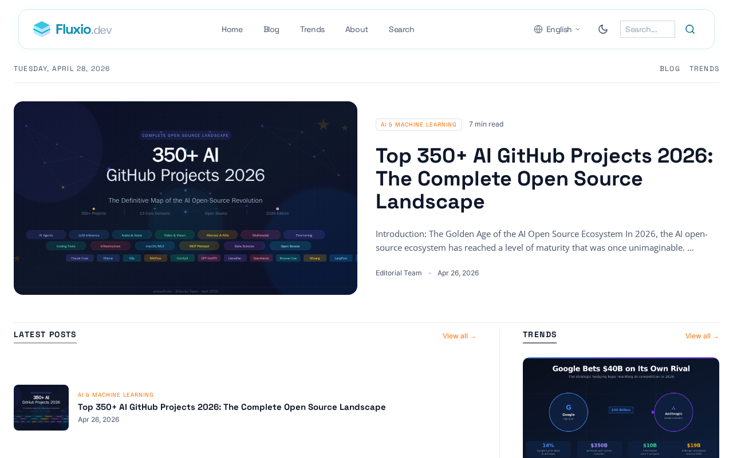Screen dimensions: 733x458
Task: Click AI & Machine Learning category in latest posts
Action: 116,395
